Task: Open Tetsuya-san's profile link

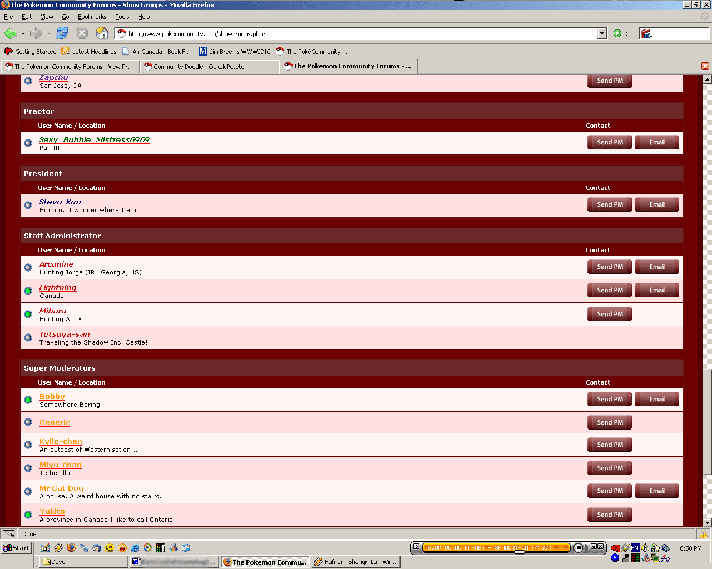Action: 65,334
